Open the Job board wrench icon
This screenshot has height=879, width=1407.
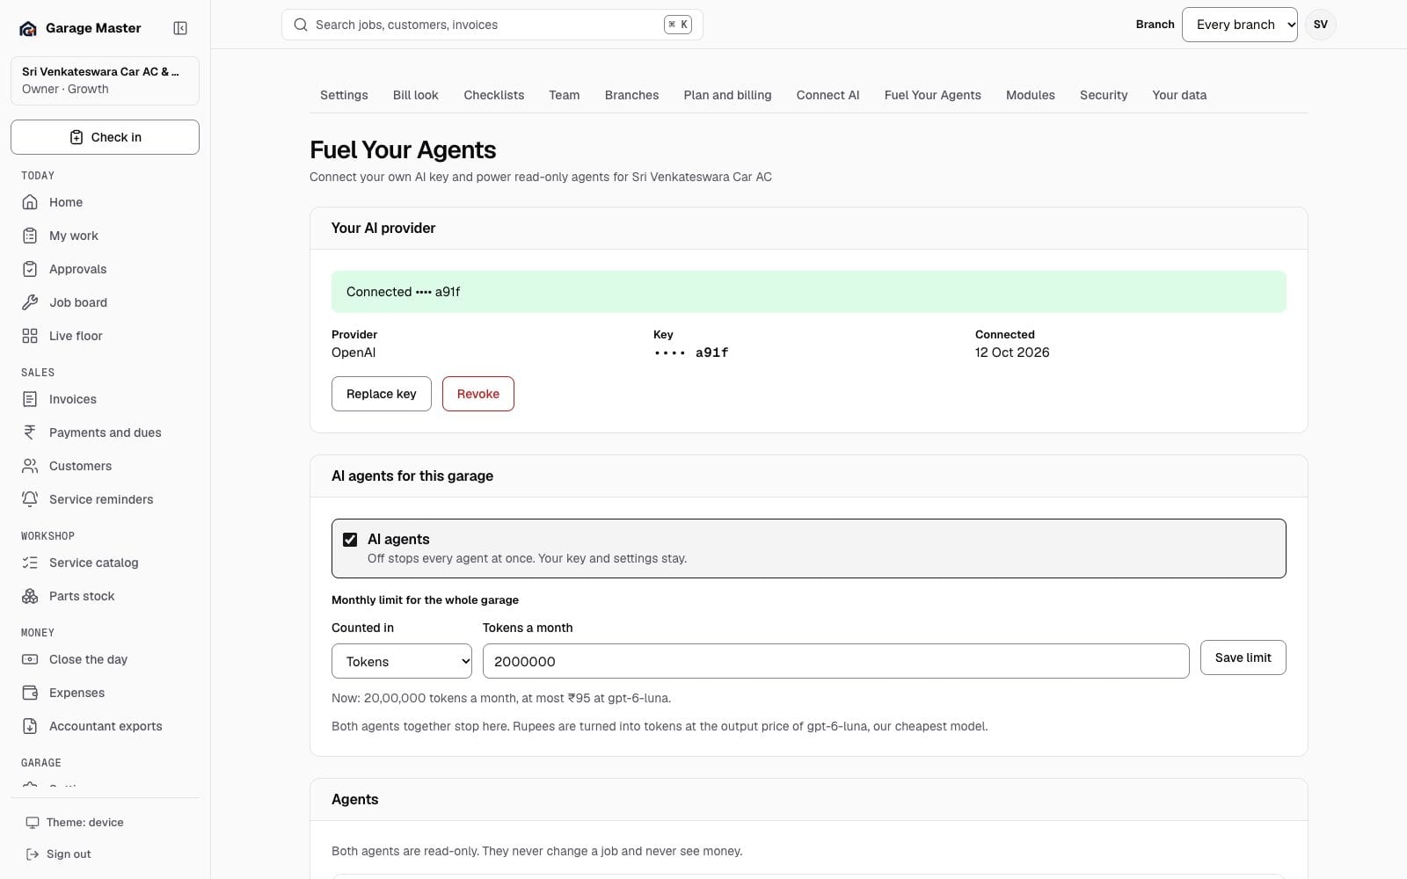click(30, 302)
